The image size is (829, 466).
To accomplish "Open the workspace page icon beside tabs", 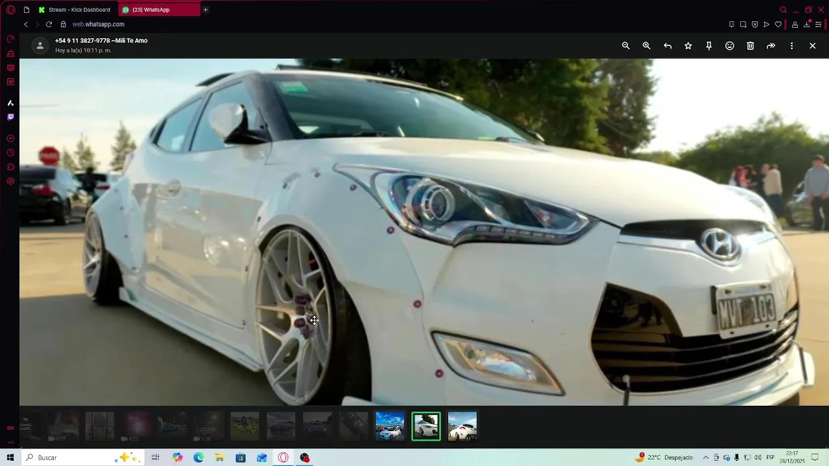I will coord(27,10).
